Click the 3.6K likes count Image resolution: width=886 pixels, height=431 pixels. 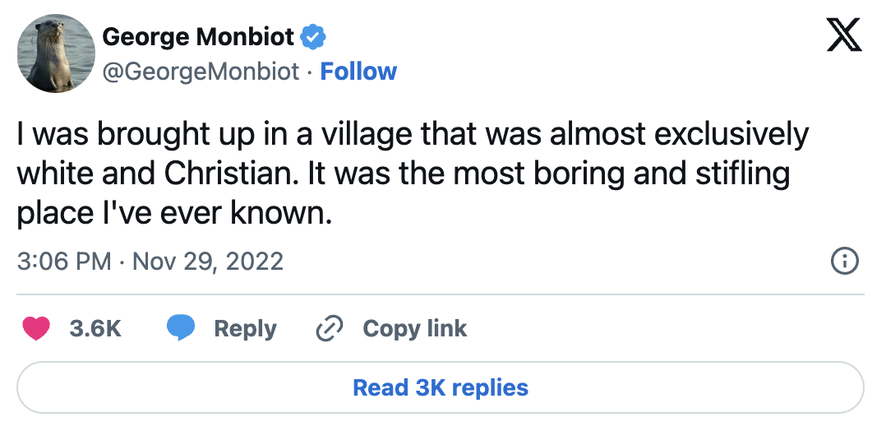pyautogui.click(x=95, y=329)
